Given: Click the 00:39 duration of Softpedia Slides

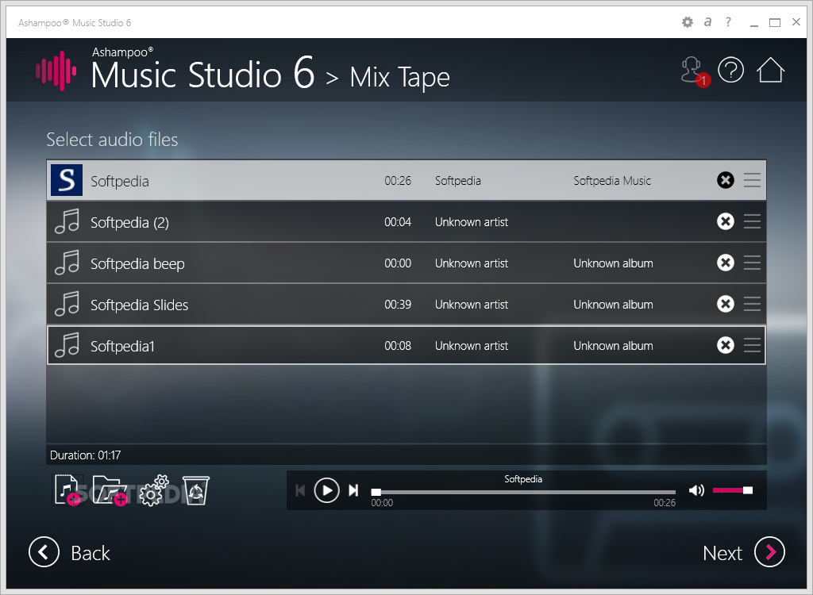Looking at the screenshot, I should coord(398,304).
